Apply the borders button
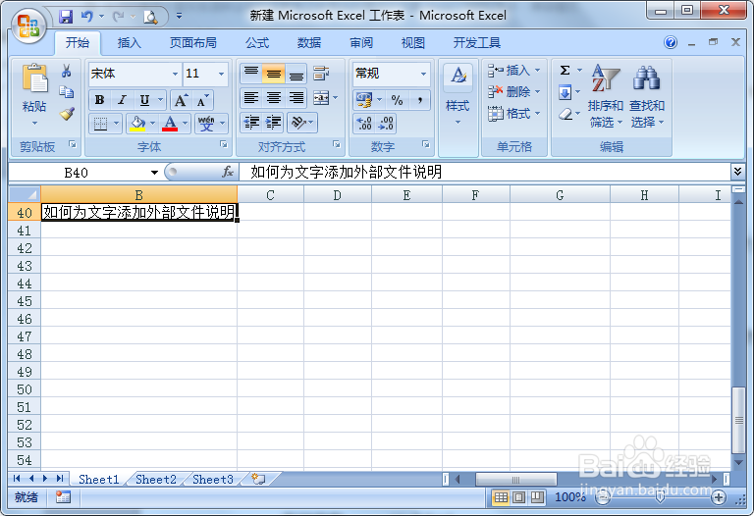 coord(100,124)
